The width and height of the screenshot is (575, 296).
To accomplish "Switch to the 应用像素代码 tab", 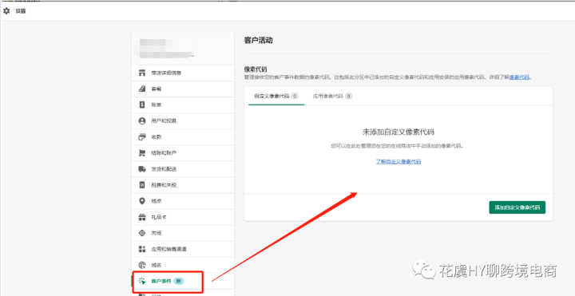I will [x=332, y=96].
